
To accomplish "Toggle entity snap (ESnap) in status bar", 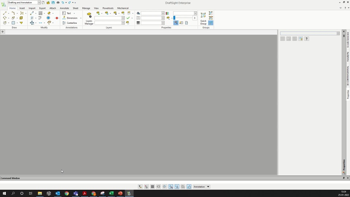I will pyautogui.click(x=171, y=186).
